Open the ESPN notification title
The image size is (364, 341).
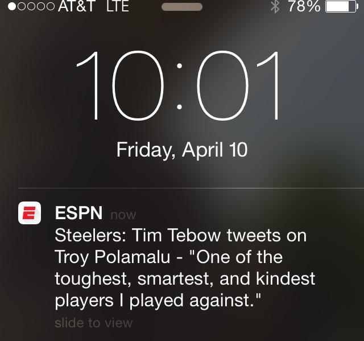[78, 213]
